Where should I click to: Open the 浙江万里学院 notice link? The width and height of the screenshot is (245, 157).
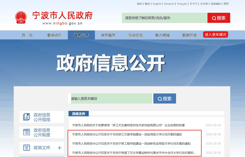127,135
